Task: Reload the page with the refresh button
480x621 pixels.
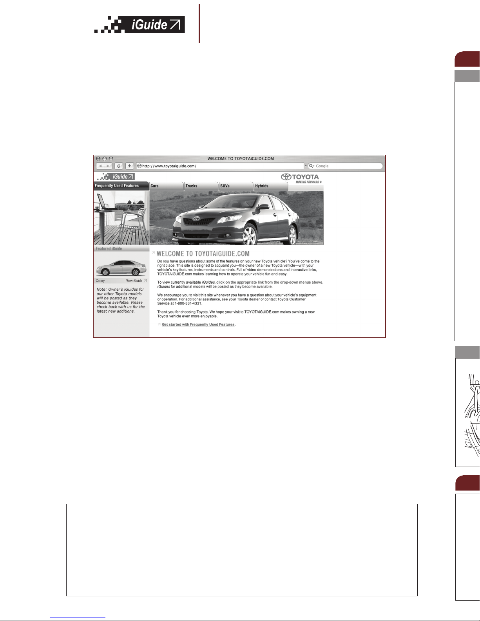Action: (119, 166)
